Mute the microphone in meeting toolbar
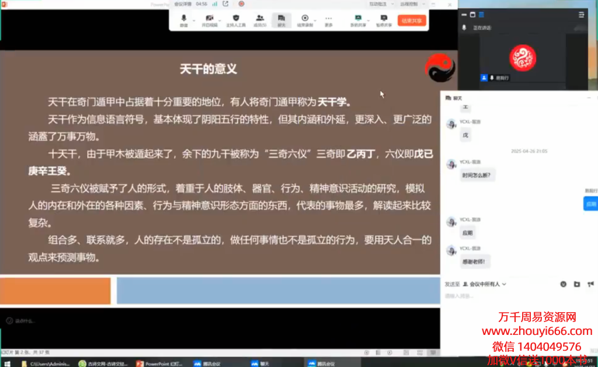The width and height of the screenshot is (598, 367). [184, 19]
